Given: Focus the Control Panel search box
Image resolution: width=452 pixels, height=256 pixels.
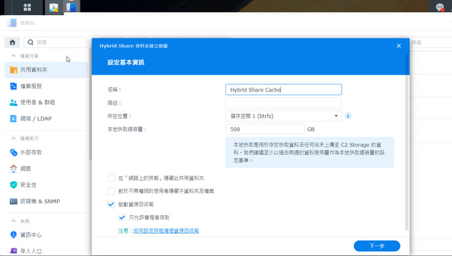Looking at the screenshot, I should tap(55, 42).
